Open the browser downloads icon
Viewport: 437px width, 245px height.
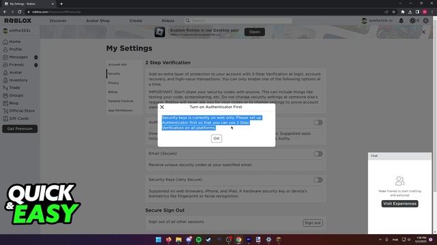410,12
